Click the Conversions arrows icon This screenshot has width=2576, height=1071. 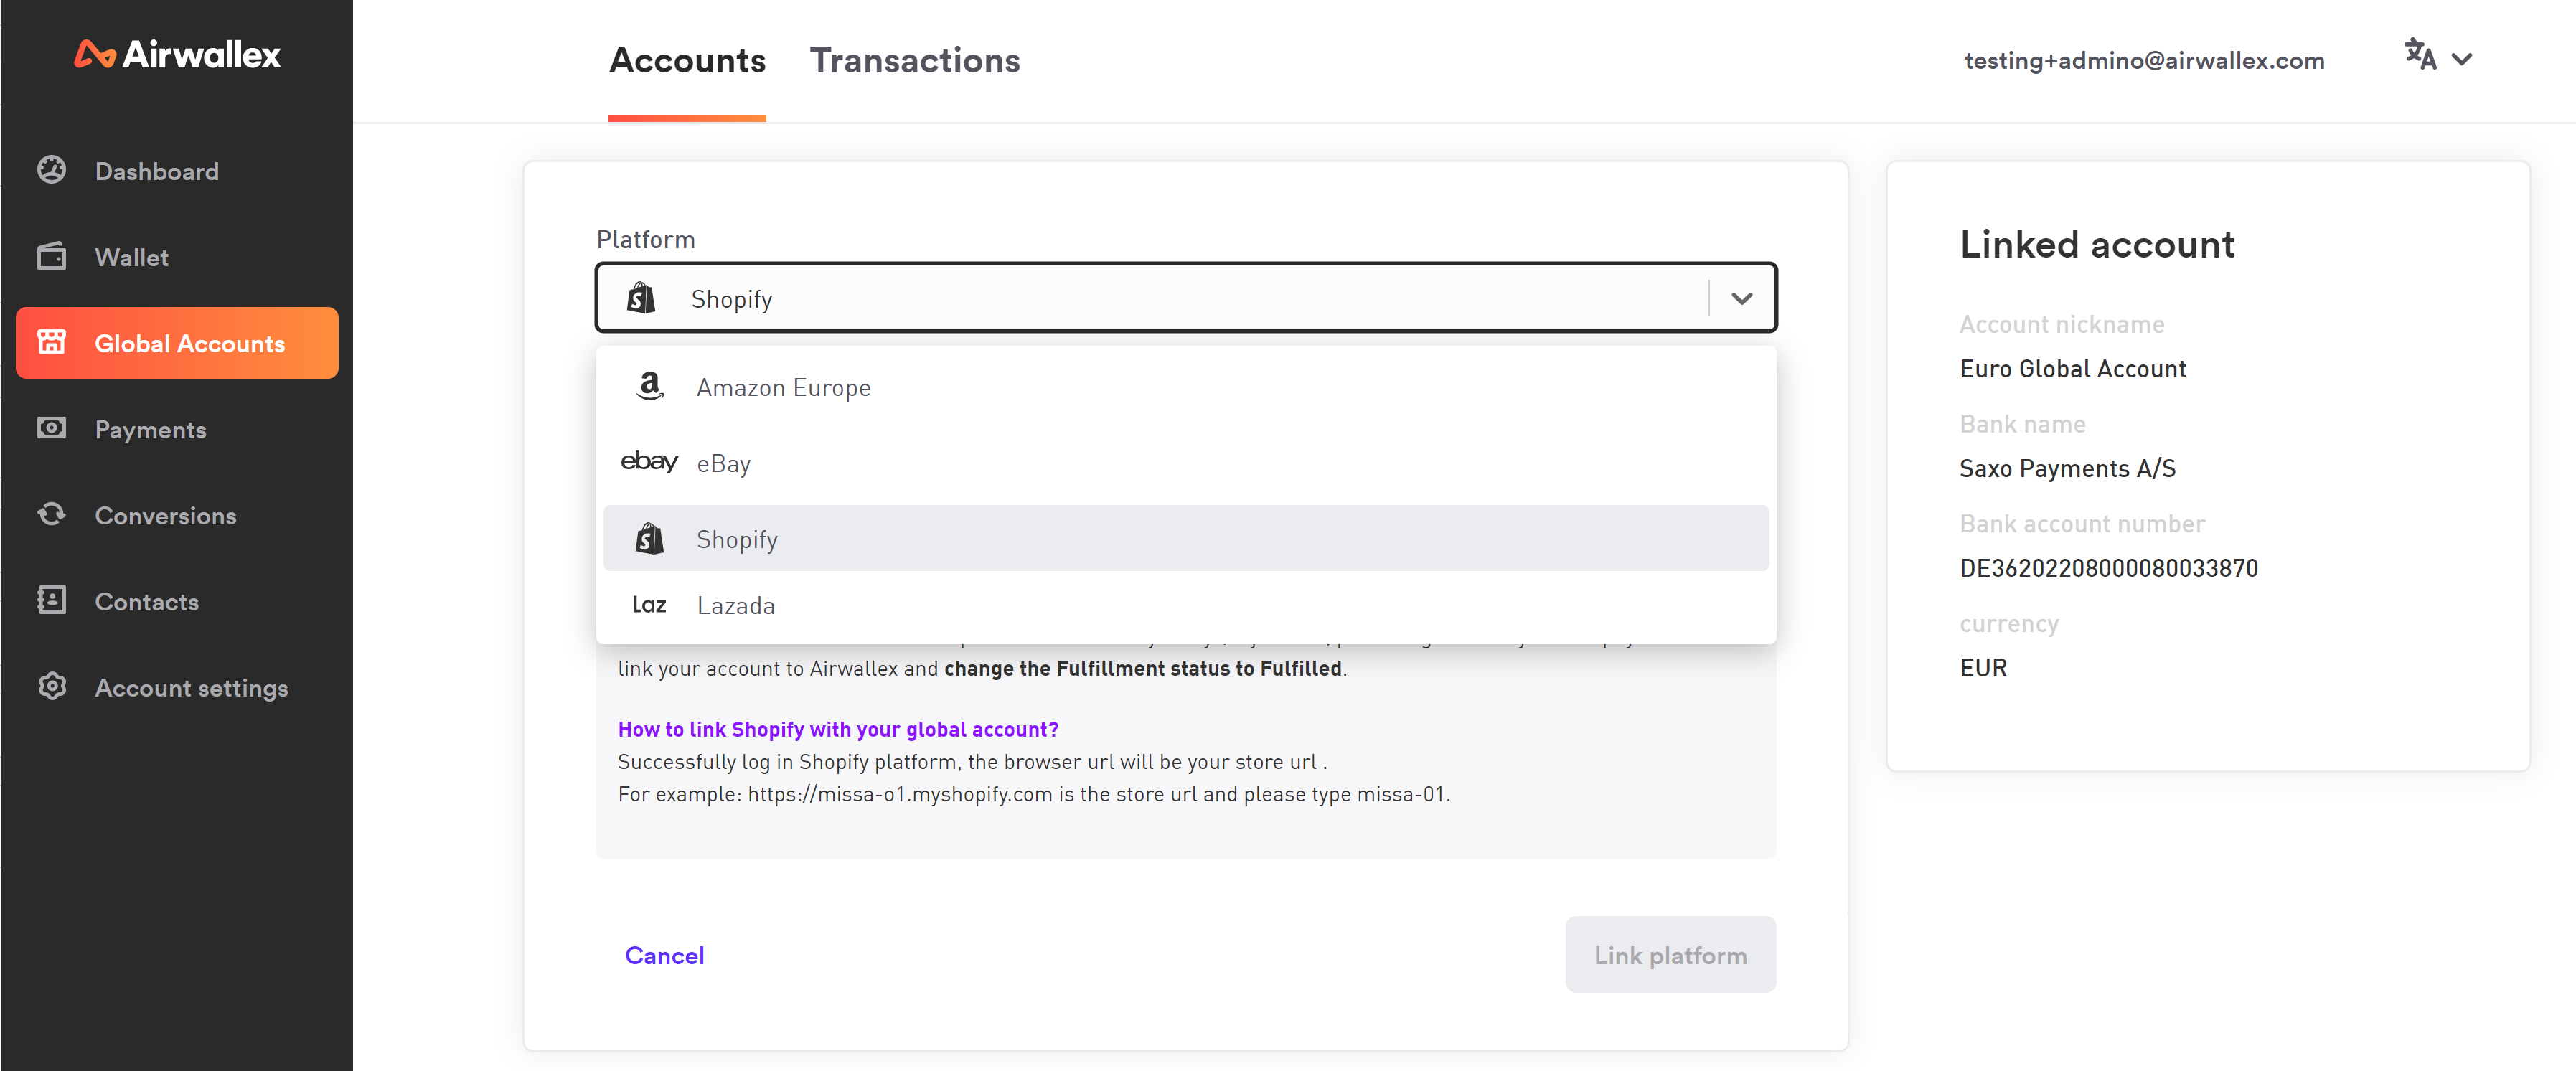[52, 514]
